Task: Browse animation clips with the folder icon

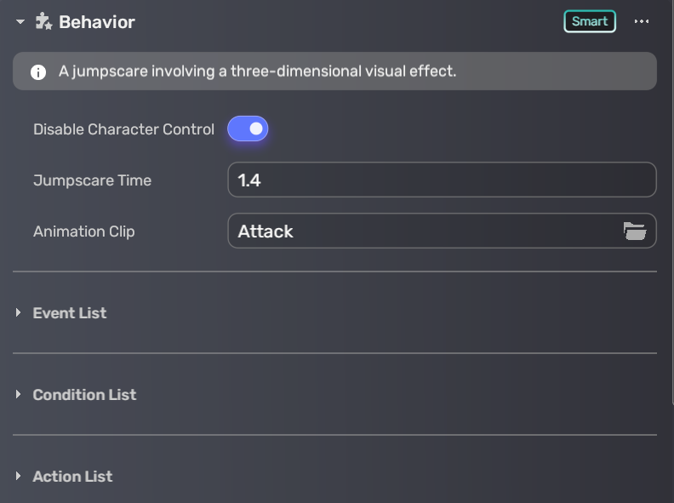Action: [634, 231]
